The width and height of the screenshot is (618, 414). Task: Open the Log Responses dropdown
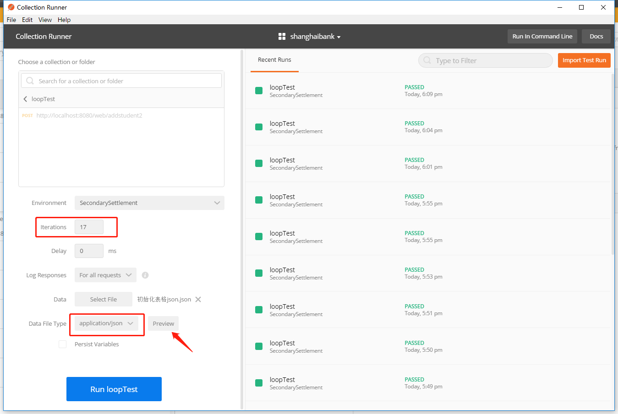pyautogui.click(x=105, y=275)
